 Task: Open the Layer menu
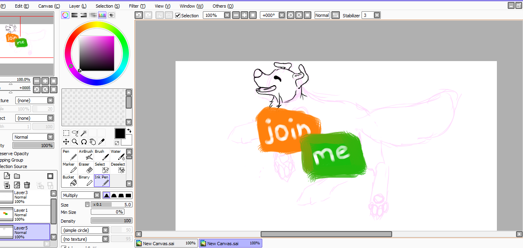tap(78, 6)
